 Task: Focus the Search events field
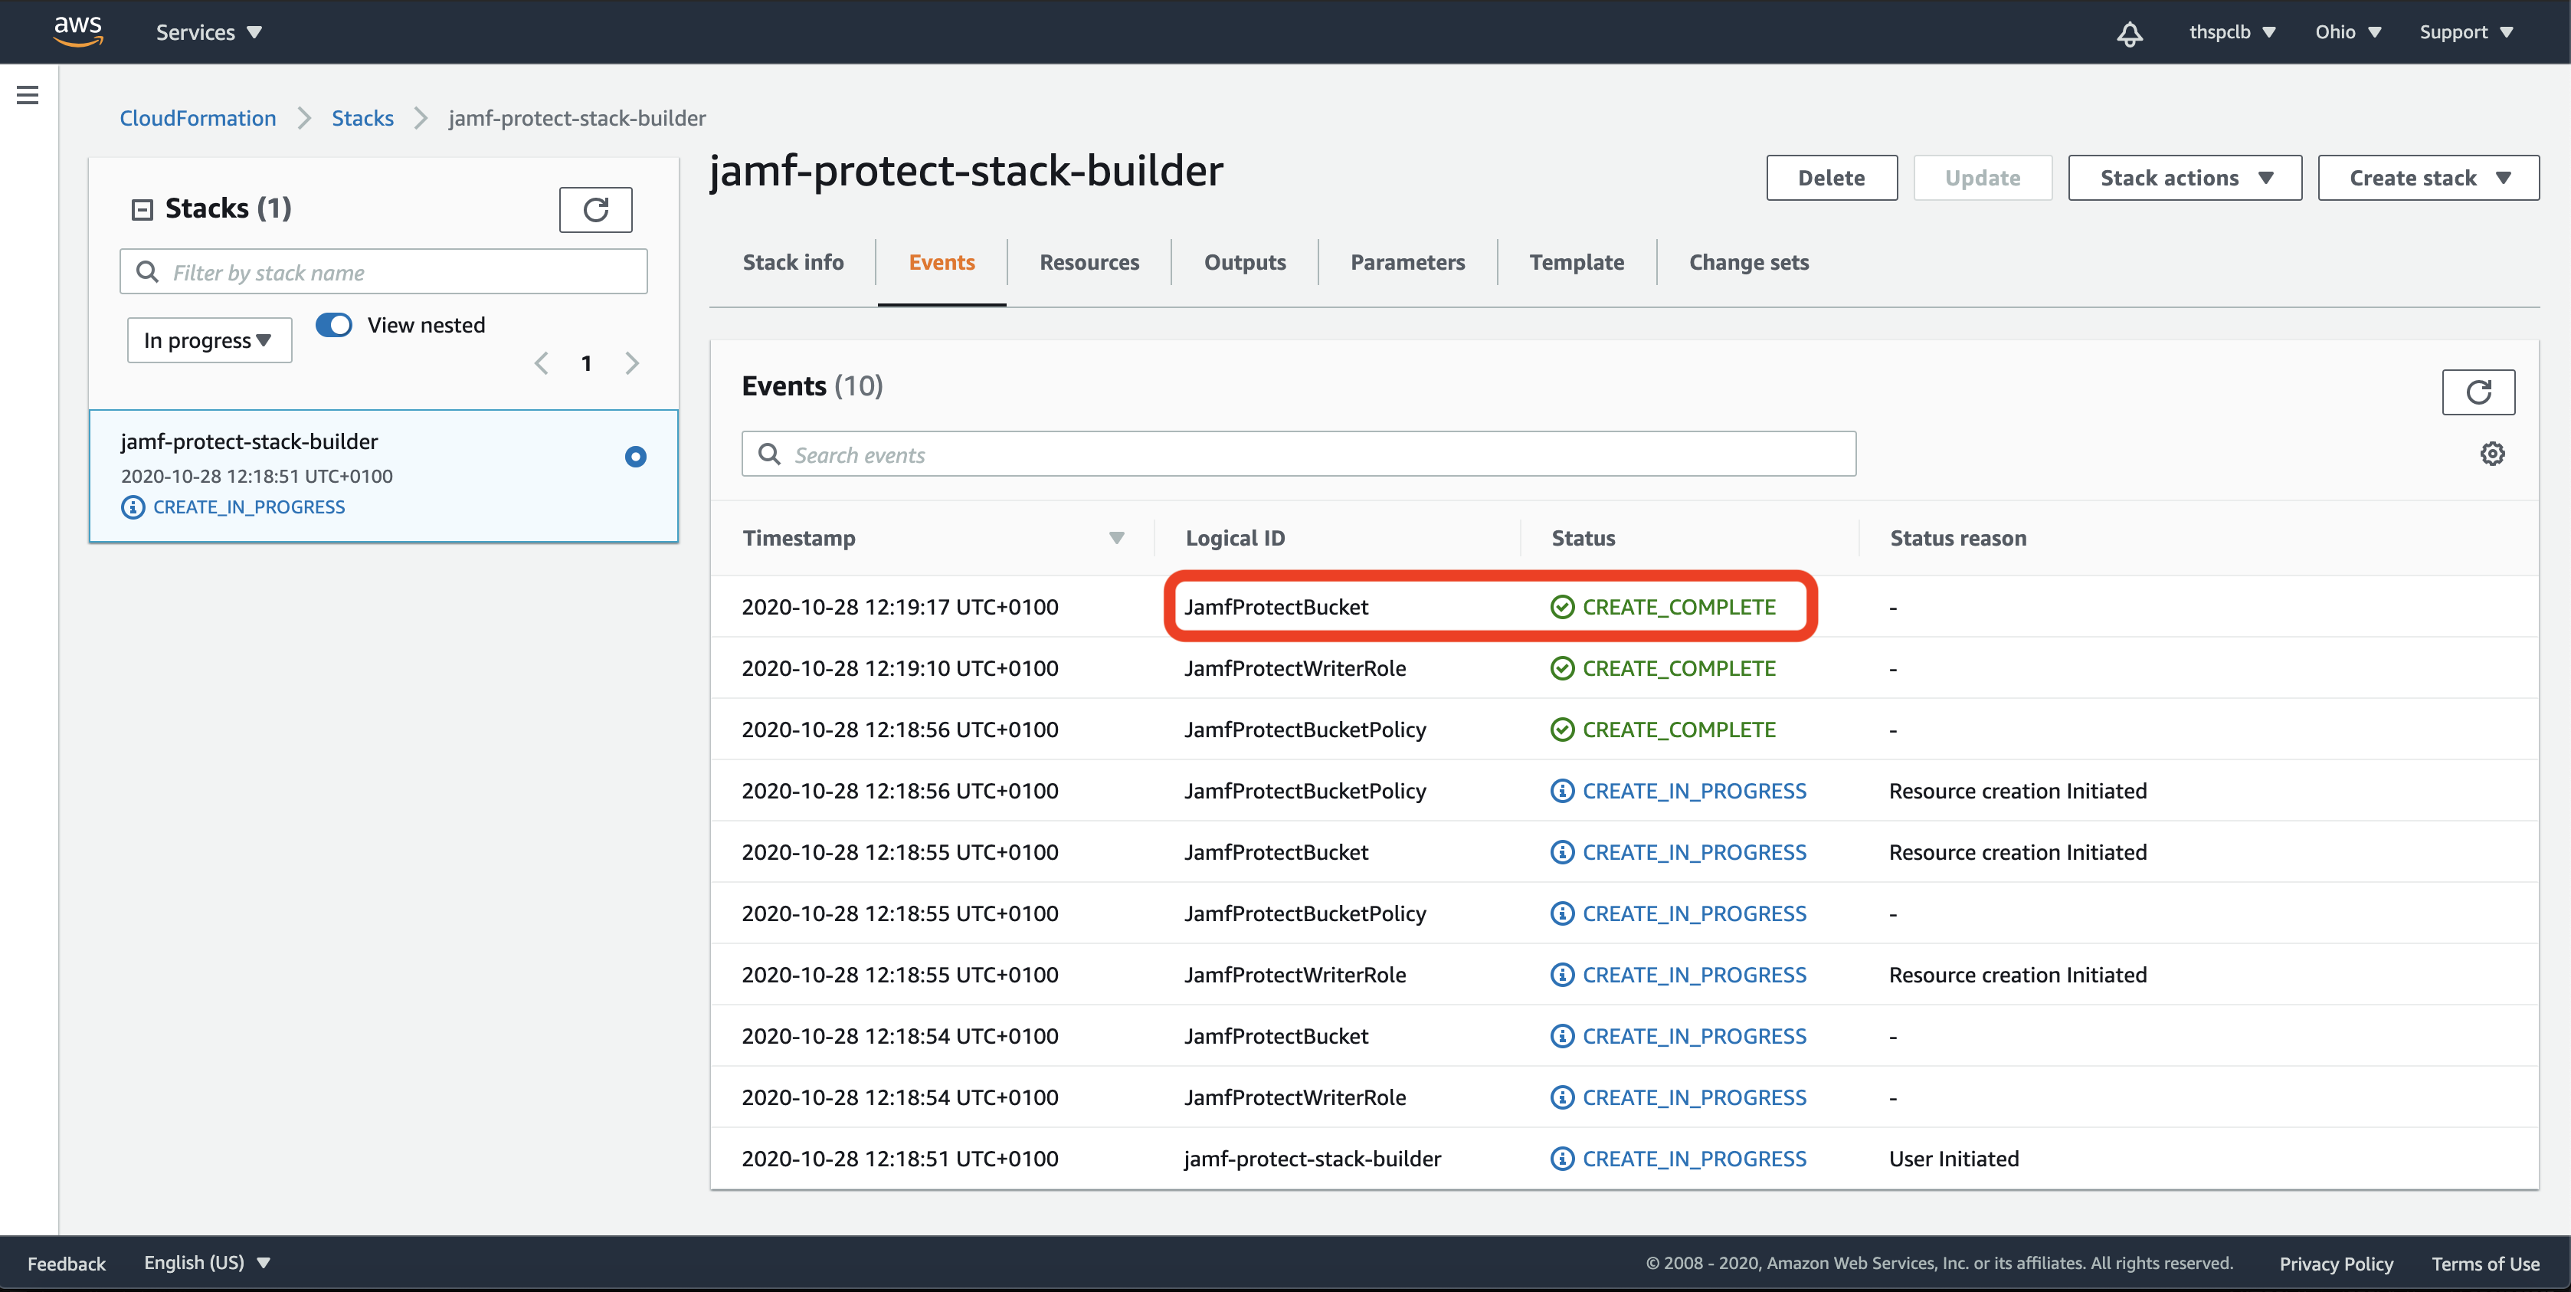coord(1299,454)
